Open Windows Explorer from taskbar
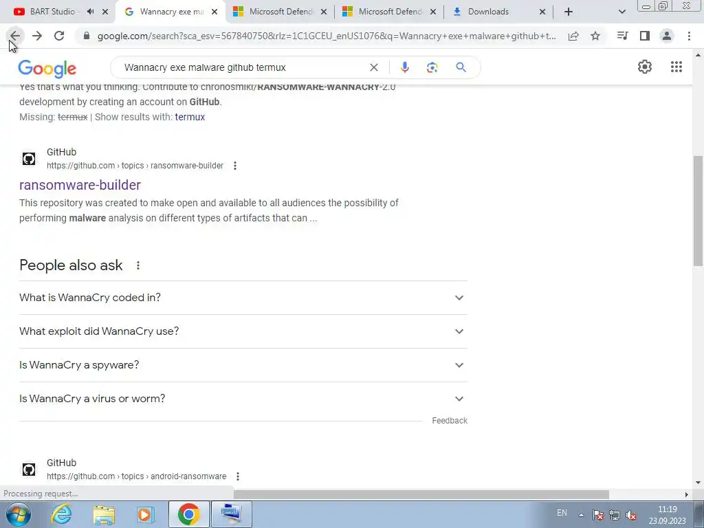Image resolution: width=704 pixels, height=528 pixels. click(104, 514)
